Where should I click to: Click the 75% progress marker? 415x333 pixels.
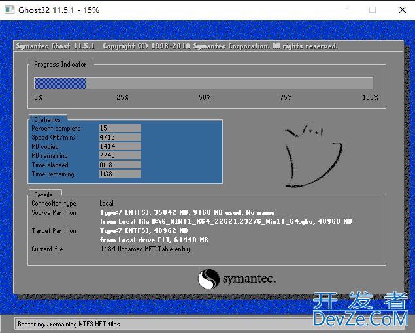(x=286, y=97)
